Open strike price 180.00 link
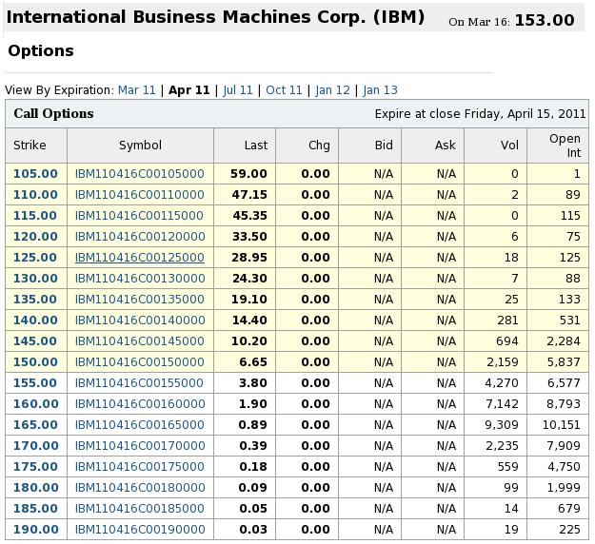Screen dimensions: 595x544 pyautogui.click(x=35, y=487)
